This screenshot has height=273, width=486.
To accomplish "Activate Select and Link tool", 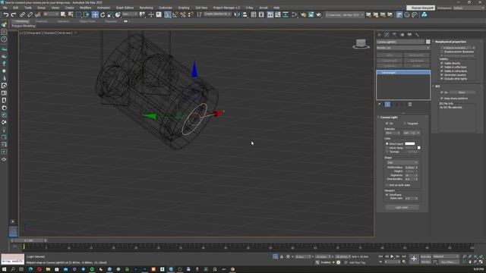I will tap(22, 14).
